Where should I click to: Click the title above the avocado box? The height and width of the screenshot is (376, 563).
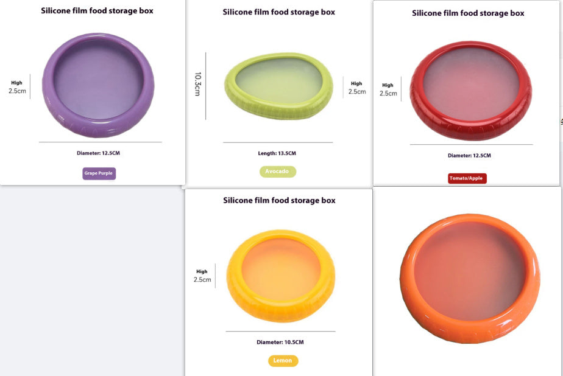[x=278, y=12]
